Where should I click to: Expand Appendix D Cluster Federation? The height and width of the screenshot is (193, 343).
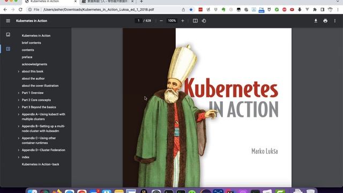click(18, 150)
